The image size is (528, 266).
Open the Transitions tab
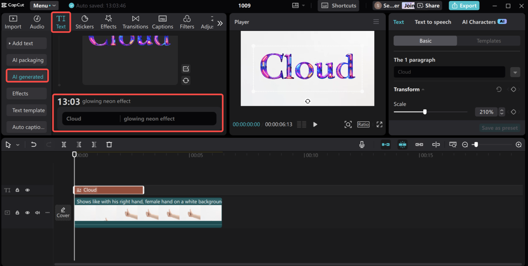(135, 22)
